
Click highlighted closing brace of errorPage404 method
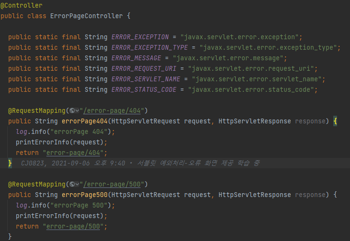[10, 163]
